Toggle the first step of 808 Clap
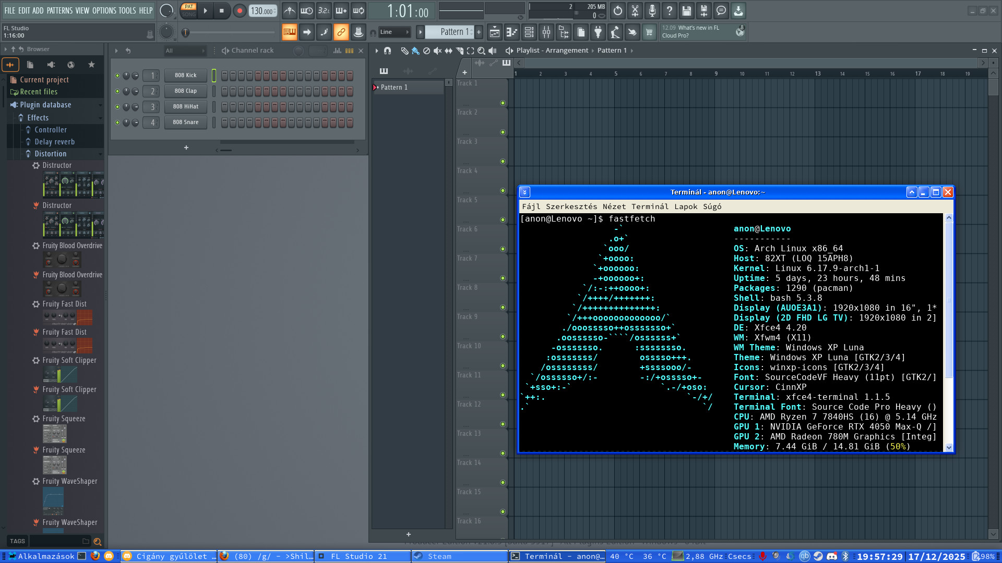Screen dimensions: 1002x563 coord(224,91)
